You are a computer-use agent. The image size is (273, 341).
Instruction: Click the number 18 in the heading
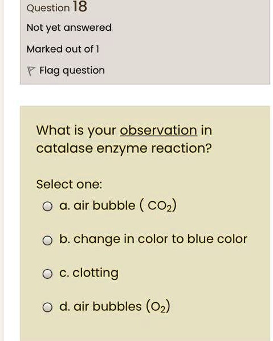click(x=80, y=6)
